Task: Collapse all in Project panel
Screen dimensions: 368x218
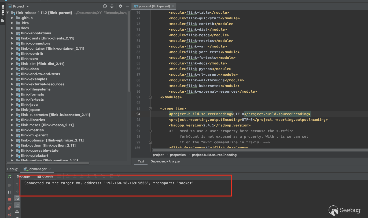Action: click(x=112, y=6)
